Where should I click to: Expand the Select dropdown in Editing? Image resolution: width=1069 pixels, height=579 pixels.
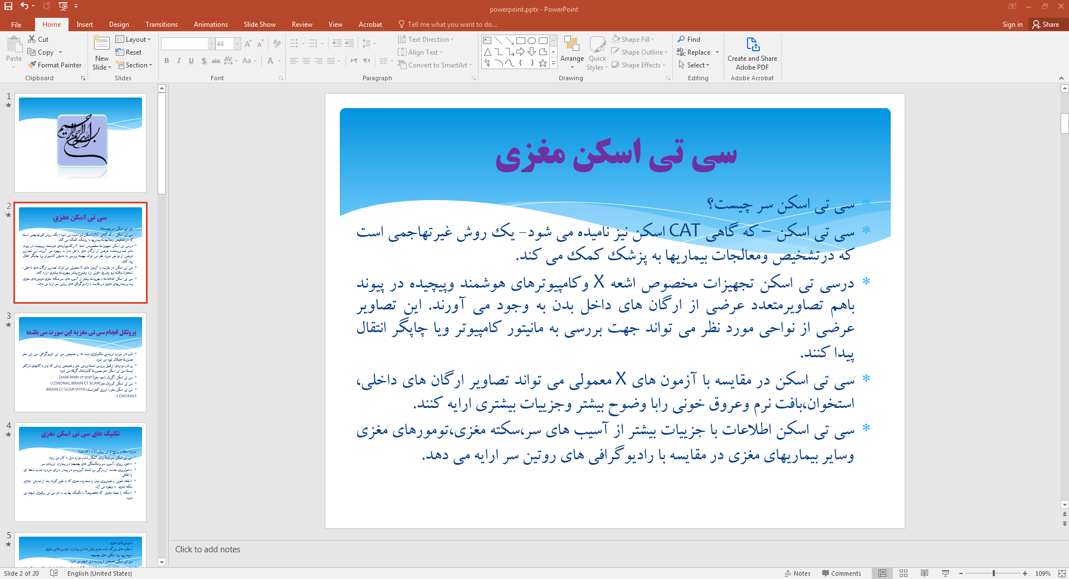coord(694,65)
